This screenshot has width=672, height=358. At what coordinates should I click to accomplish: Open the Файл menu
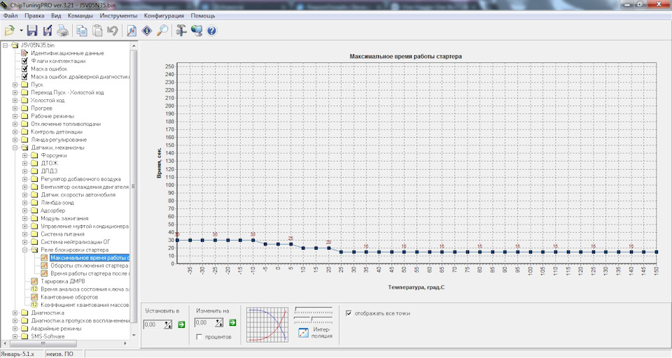pos(10,16)
